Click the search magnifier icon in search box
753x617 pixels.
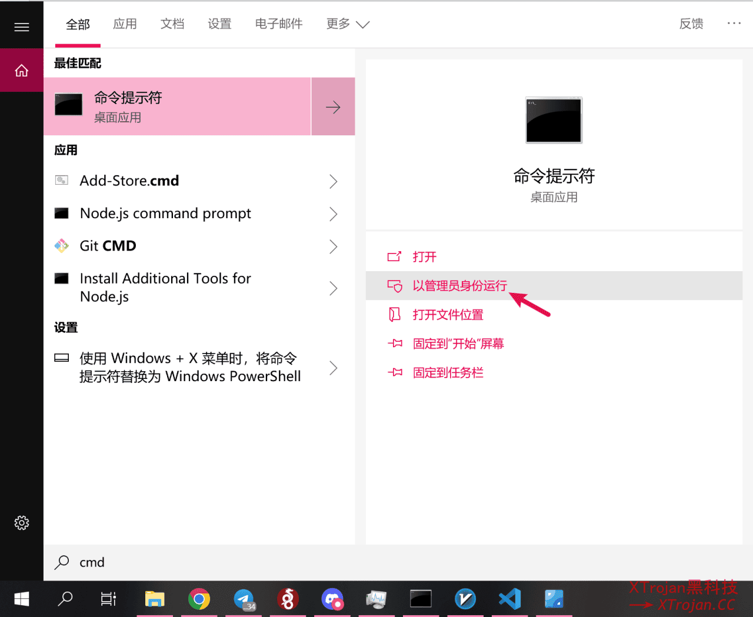pyautogui.click(x=62, y=562)
